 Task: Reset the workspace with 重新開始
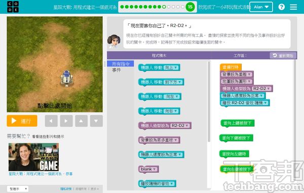point(283,56)
